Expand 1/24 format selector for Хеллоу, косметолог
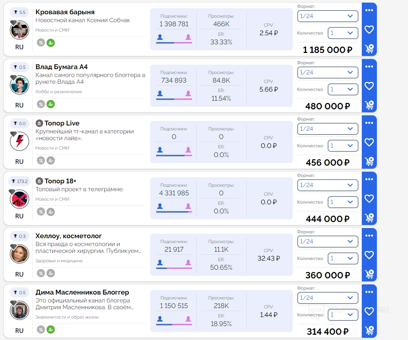This screenshot has height=340, width=408. pos(327,242)
